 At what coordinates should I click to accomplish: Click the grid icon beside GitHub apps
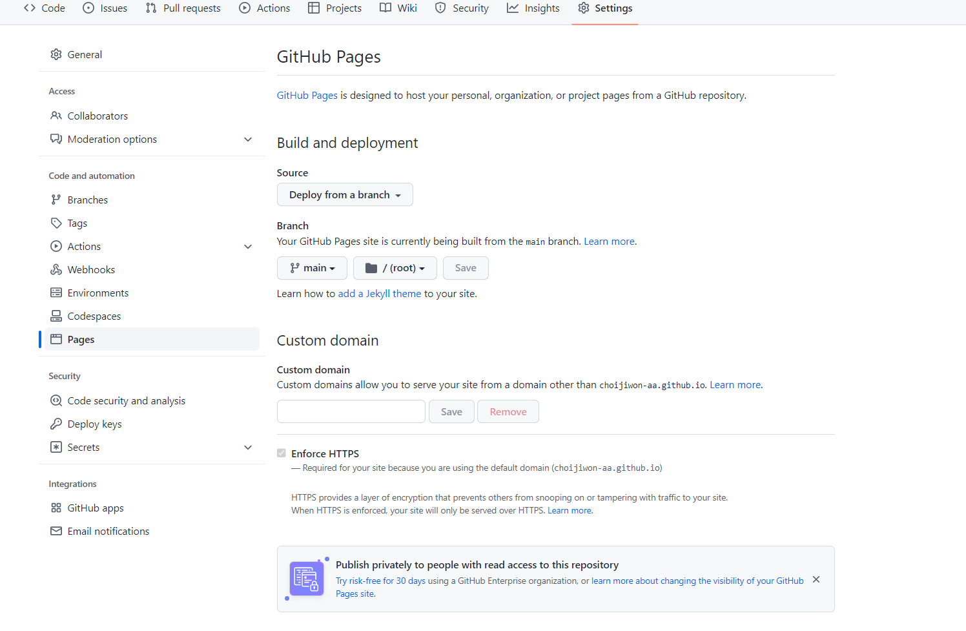[56, 508]
